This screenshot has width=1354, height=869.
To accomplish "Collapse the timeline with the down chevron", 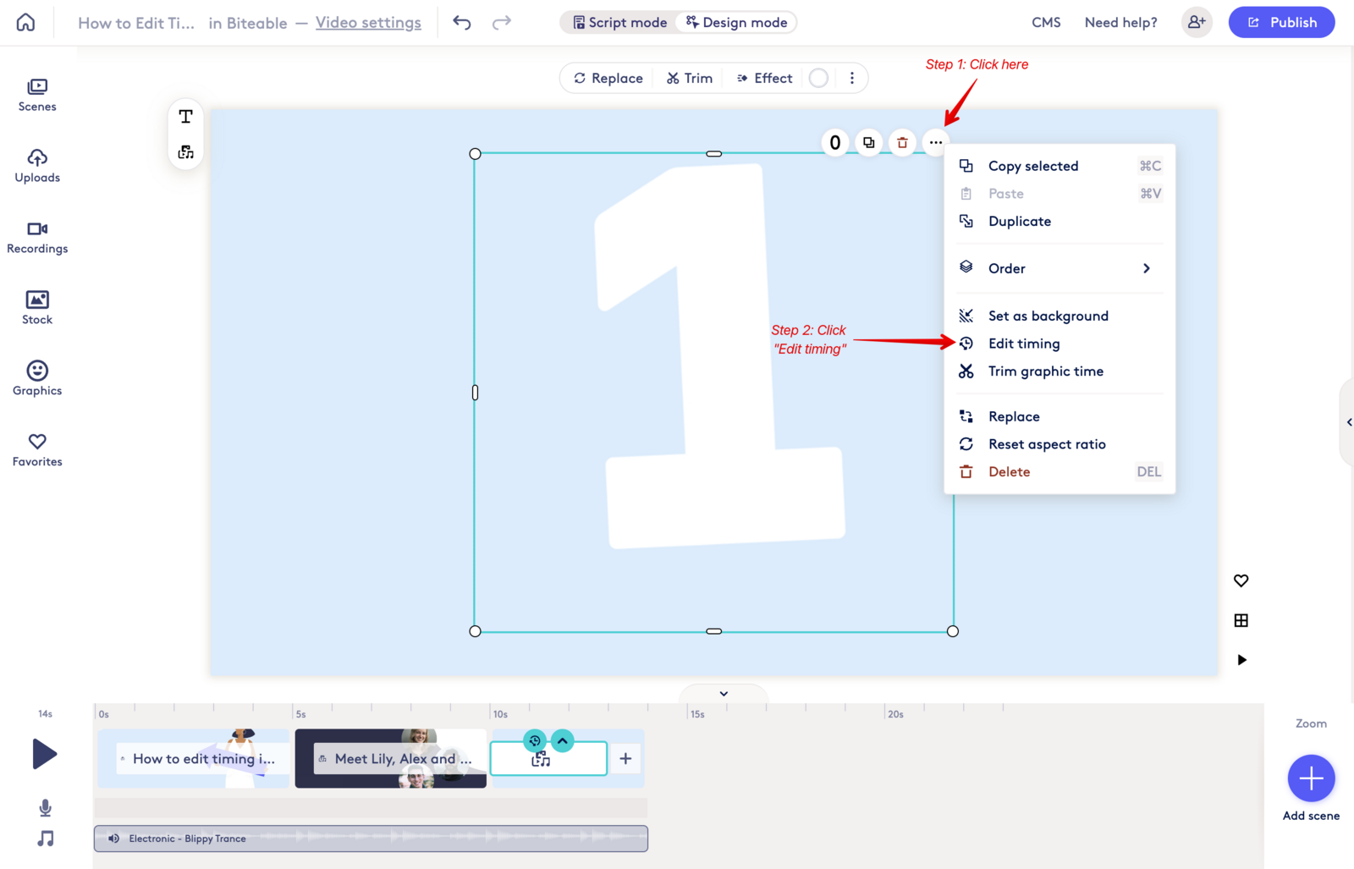I will (724, 694).
